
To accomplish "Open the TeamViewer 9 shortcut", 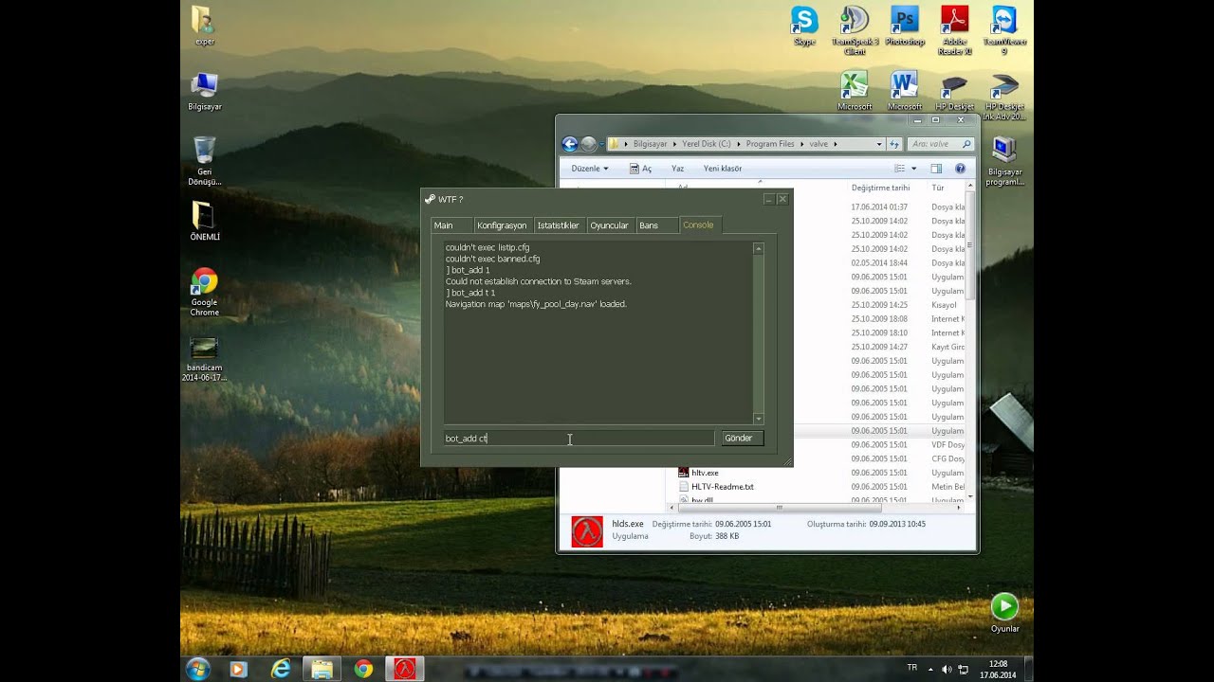I will tap(1004, 30).
